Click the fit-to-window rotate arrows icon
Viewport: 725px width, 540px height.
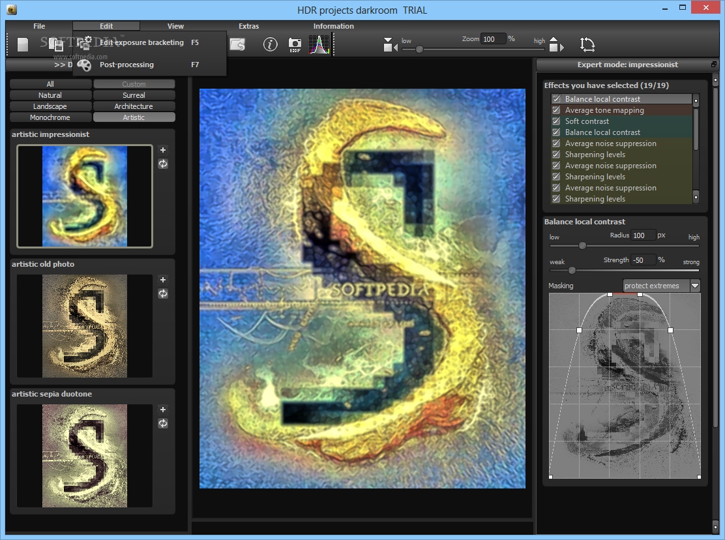coord(587,44)
